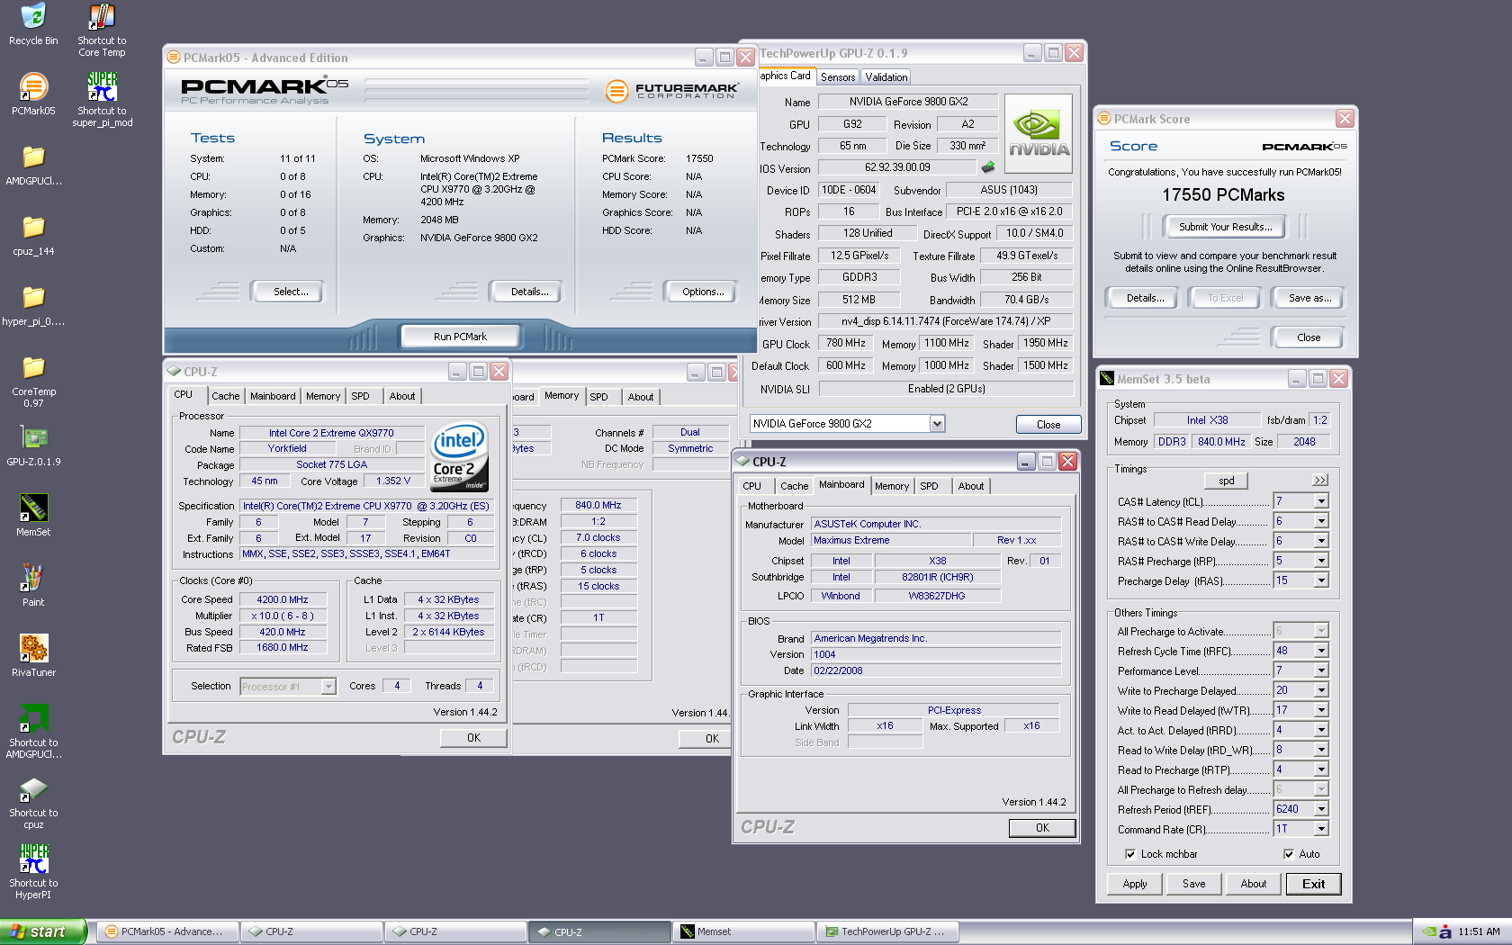Open Mainboard tab in left CPU-Z window

pyautogui.click(x=273, y=396)
